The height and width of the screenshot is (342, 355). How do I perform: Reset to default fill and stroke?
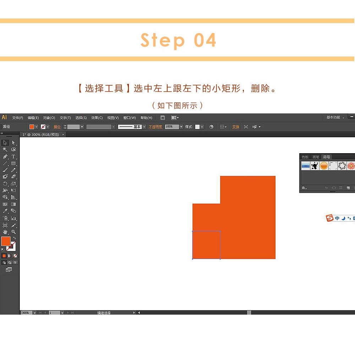[x=2, y=250]
